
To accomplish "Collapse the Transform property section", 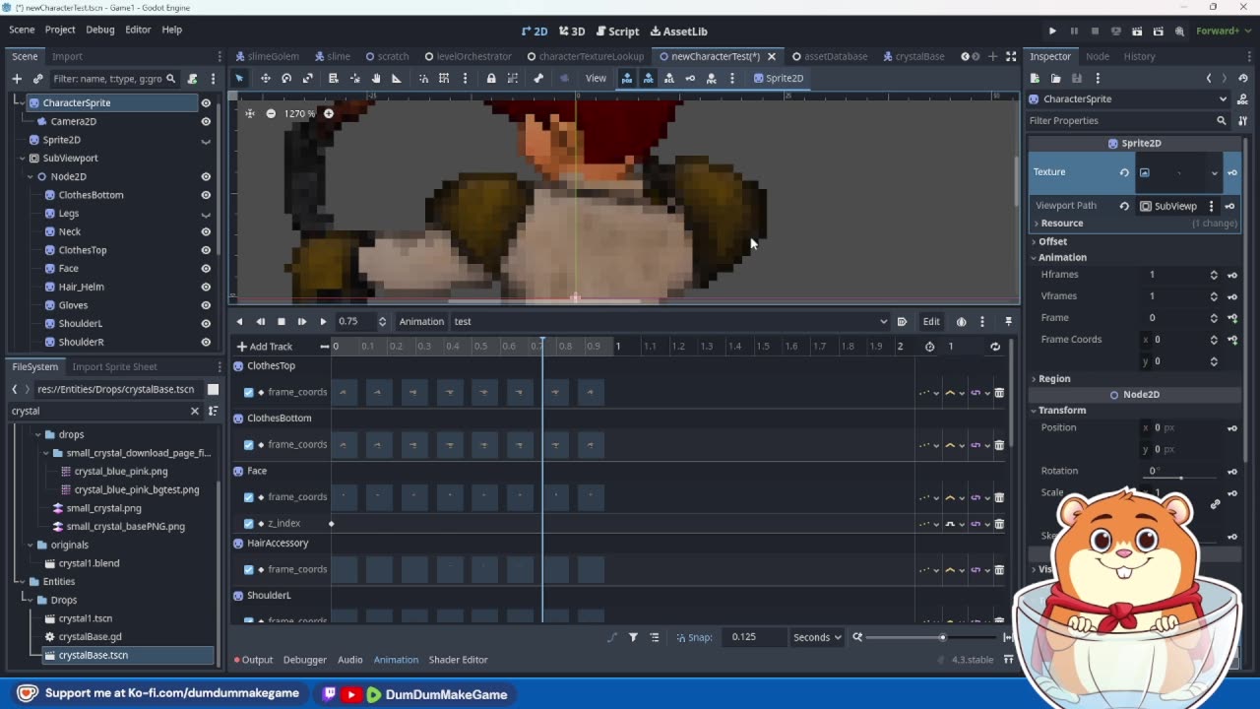I will (1061, 411).
